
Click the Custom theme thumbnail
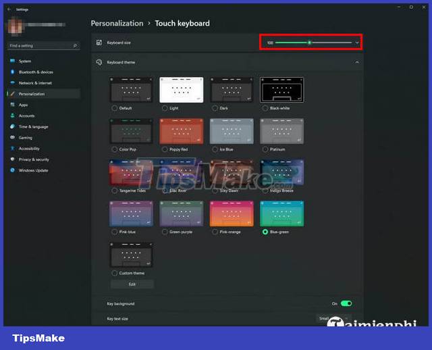131,255
